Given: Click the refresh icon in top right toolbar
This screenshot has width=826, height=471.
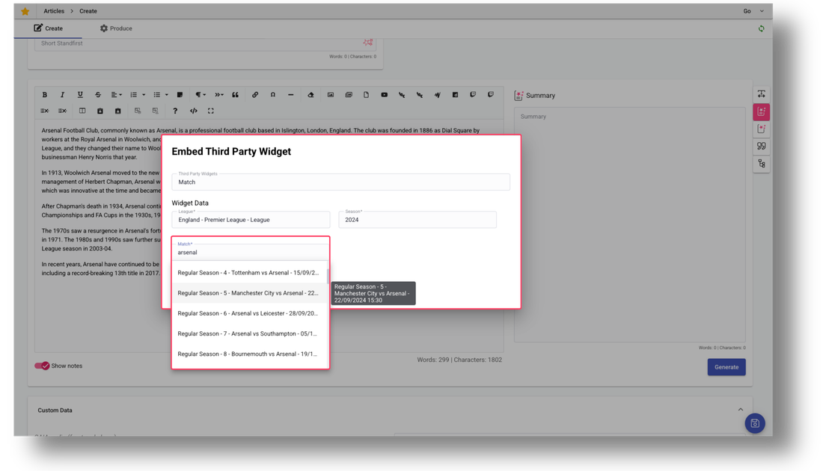Looking at the screenshot, I should [761, 28].
